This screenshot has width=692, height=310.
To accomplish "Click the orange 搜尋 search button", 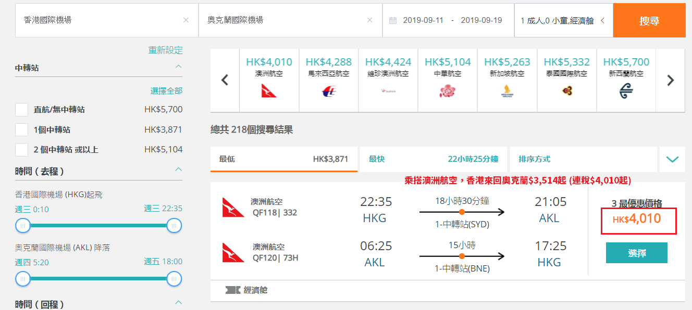I will coord(649,21).
